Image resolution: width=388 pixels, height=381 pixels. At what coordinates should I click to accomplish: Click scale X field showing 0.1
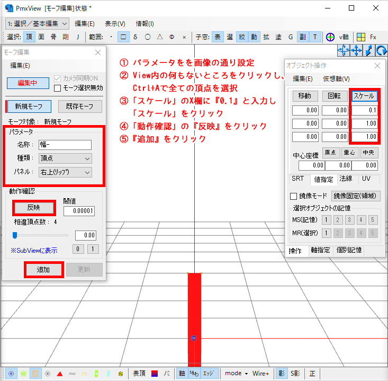pyautogui.click(x=364, y=111)
